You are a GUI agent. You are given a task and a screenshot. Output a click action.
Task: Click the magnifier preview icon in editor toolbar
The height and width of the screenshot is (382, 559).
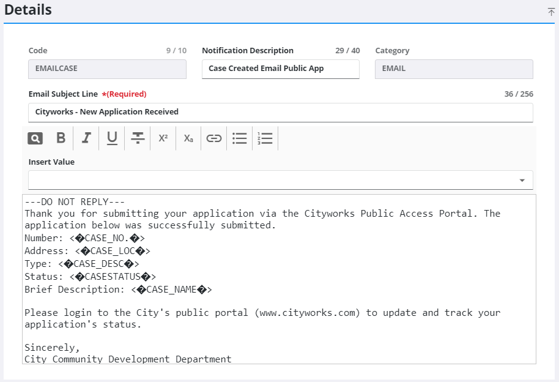point(35,138)
